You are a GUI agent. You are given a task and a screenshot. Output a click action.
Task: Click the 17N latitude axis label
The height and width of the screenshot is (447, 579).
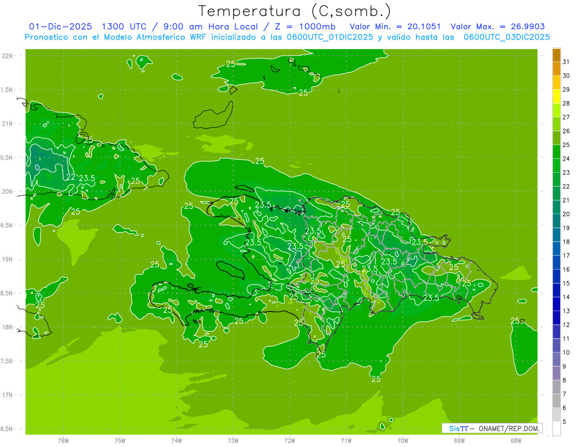coord(8,395)
